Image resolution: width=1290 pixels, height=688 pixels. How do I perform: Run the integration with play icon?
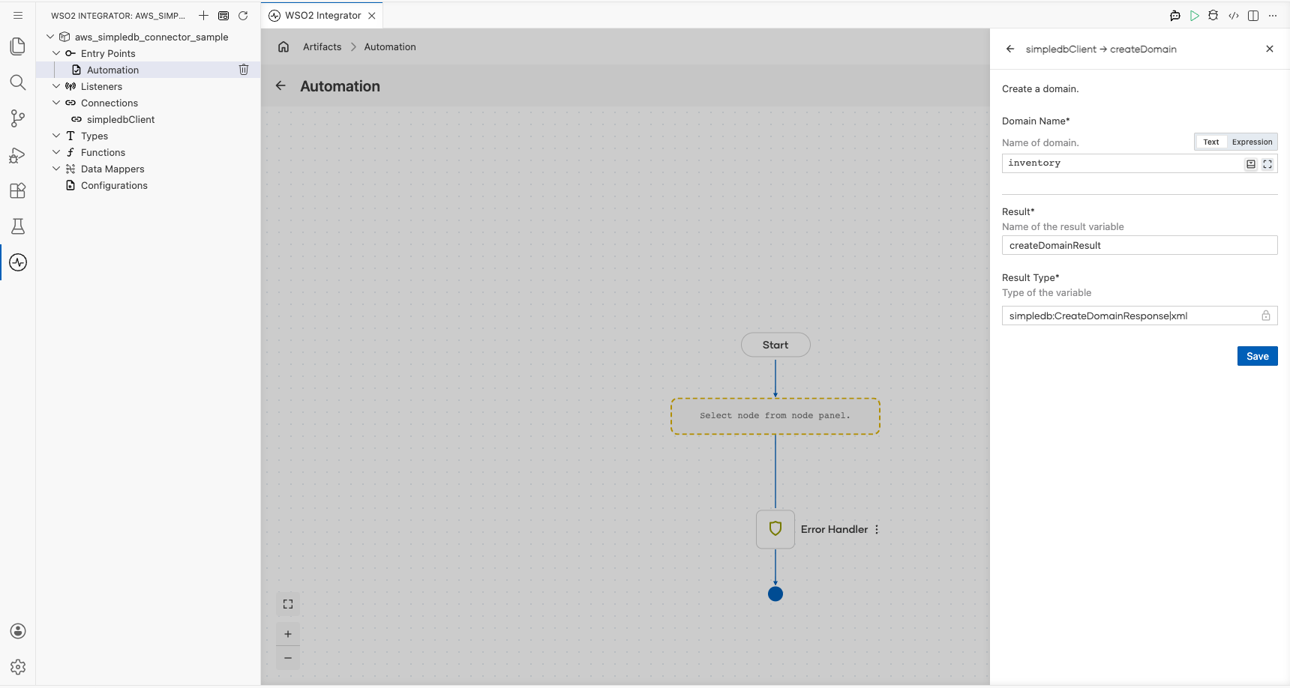pos(1195,15)
